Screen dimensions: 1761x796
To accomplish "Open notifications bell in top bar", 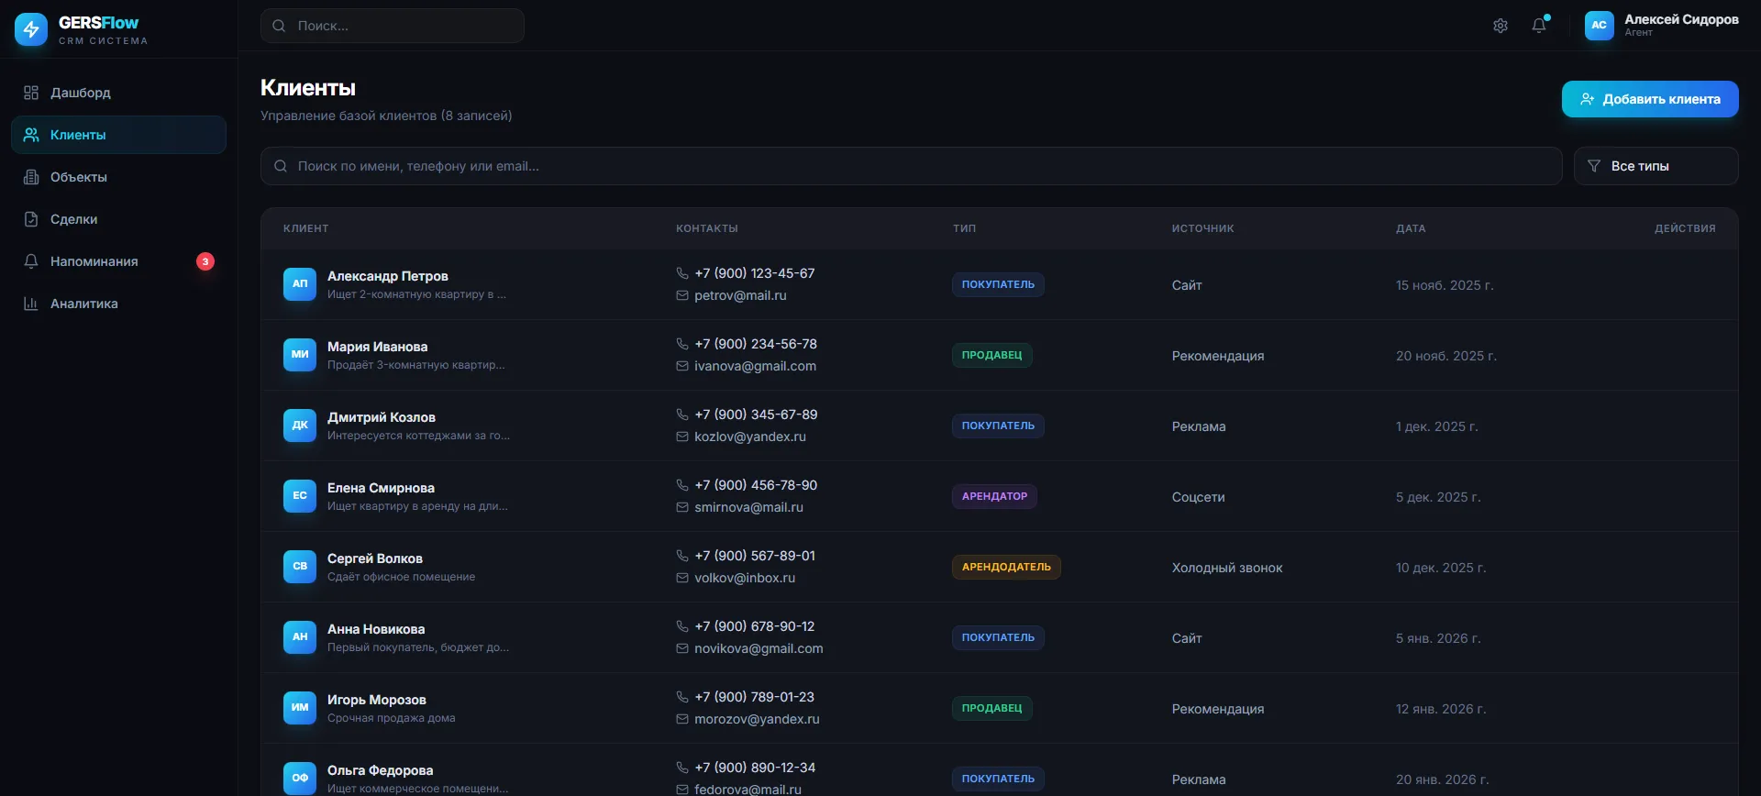I will pos(1539,26).
